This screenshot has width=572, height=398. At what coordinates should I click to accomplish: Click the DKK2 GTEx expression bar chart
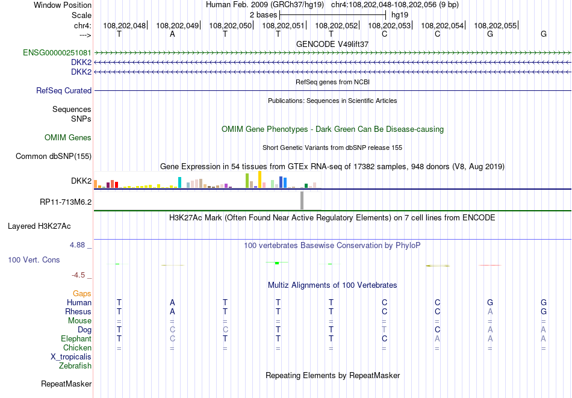207,180
